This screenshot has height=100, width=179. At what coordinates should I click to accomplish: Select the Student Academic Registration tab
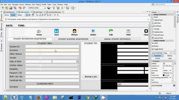[x=73, y=39]
